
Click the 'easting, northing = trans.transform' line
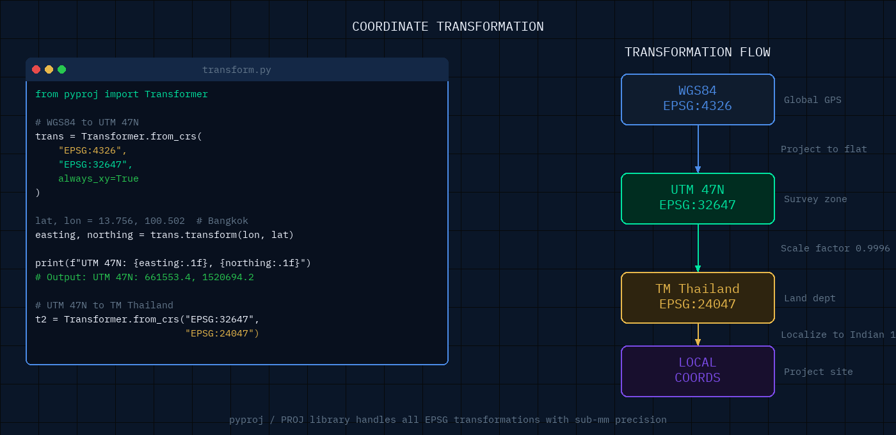[x=164, y=235]
